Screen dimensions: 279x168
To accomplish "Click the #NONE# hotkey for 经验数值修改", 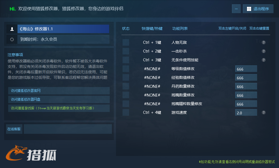I will tap(152, 77).
